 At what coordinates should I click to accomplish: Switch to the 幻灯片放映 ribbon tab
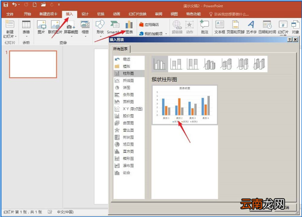click(x=138, y=14)
